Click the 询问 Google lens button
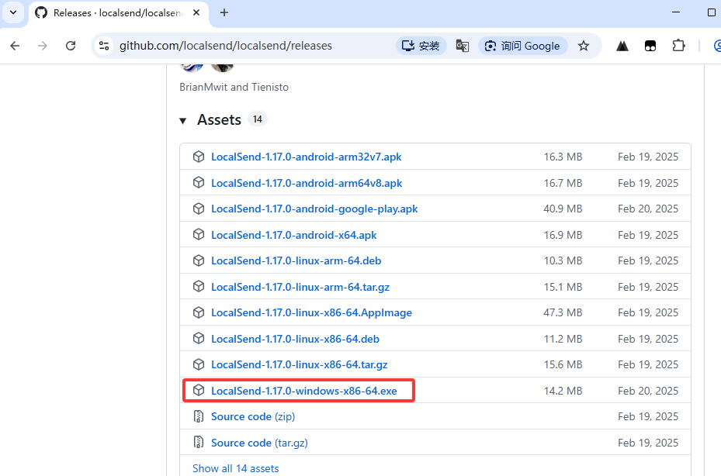This screenshot has height=476, width=721. point(522,46)
